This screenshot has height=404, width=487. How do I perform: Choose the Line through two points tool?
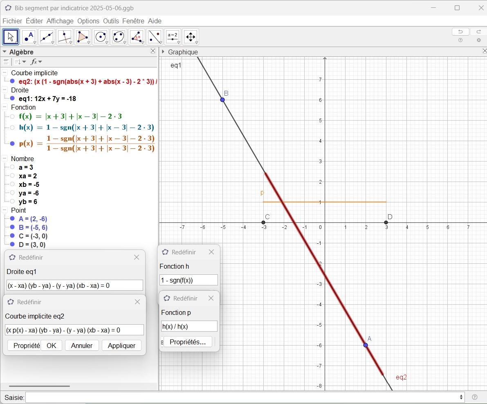47,37
